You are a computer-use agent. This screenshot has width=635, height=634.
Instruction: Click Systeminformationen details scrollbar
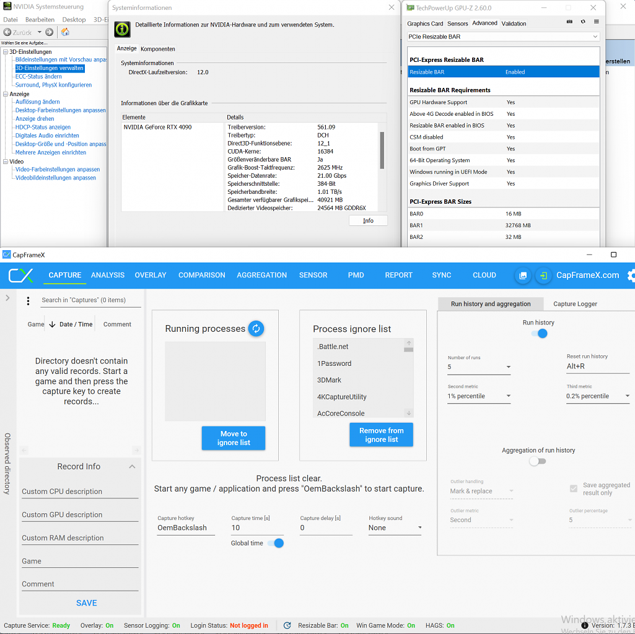click(382, 150)
